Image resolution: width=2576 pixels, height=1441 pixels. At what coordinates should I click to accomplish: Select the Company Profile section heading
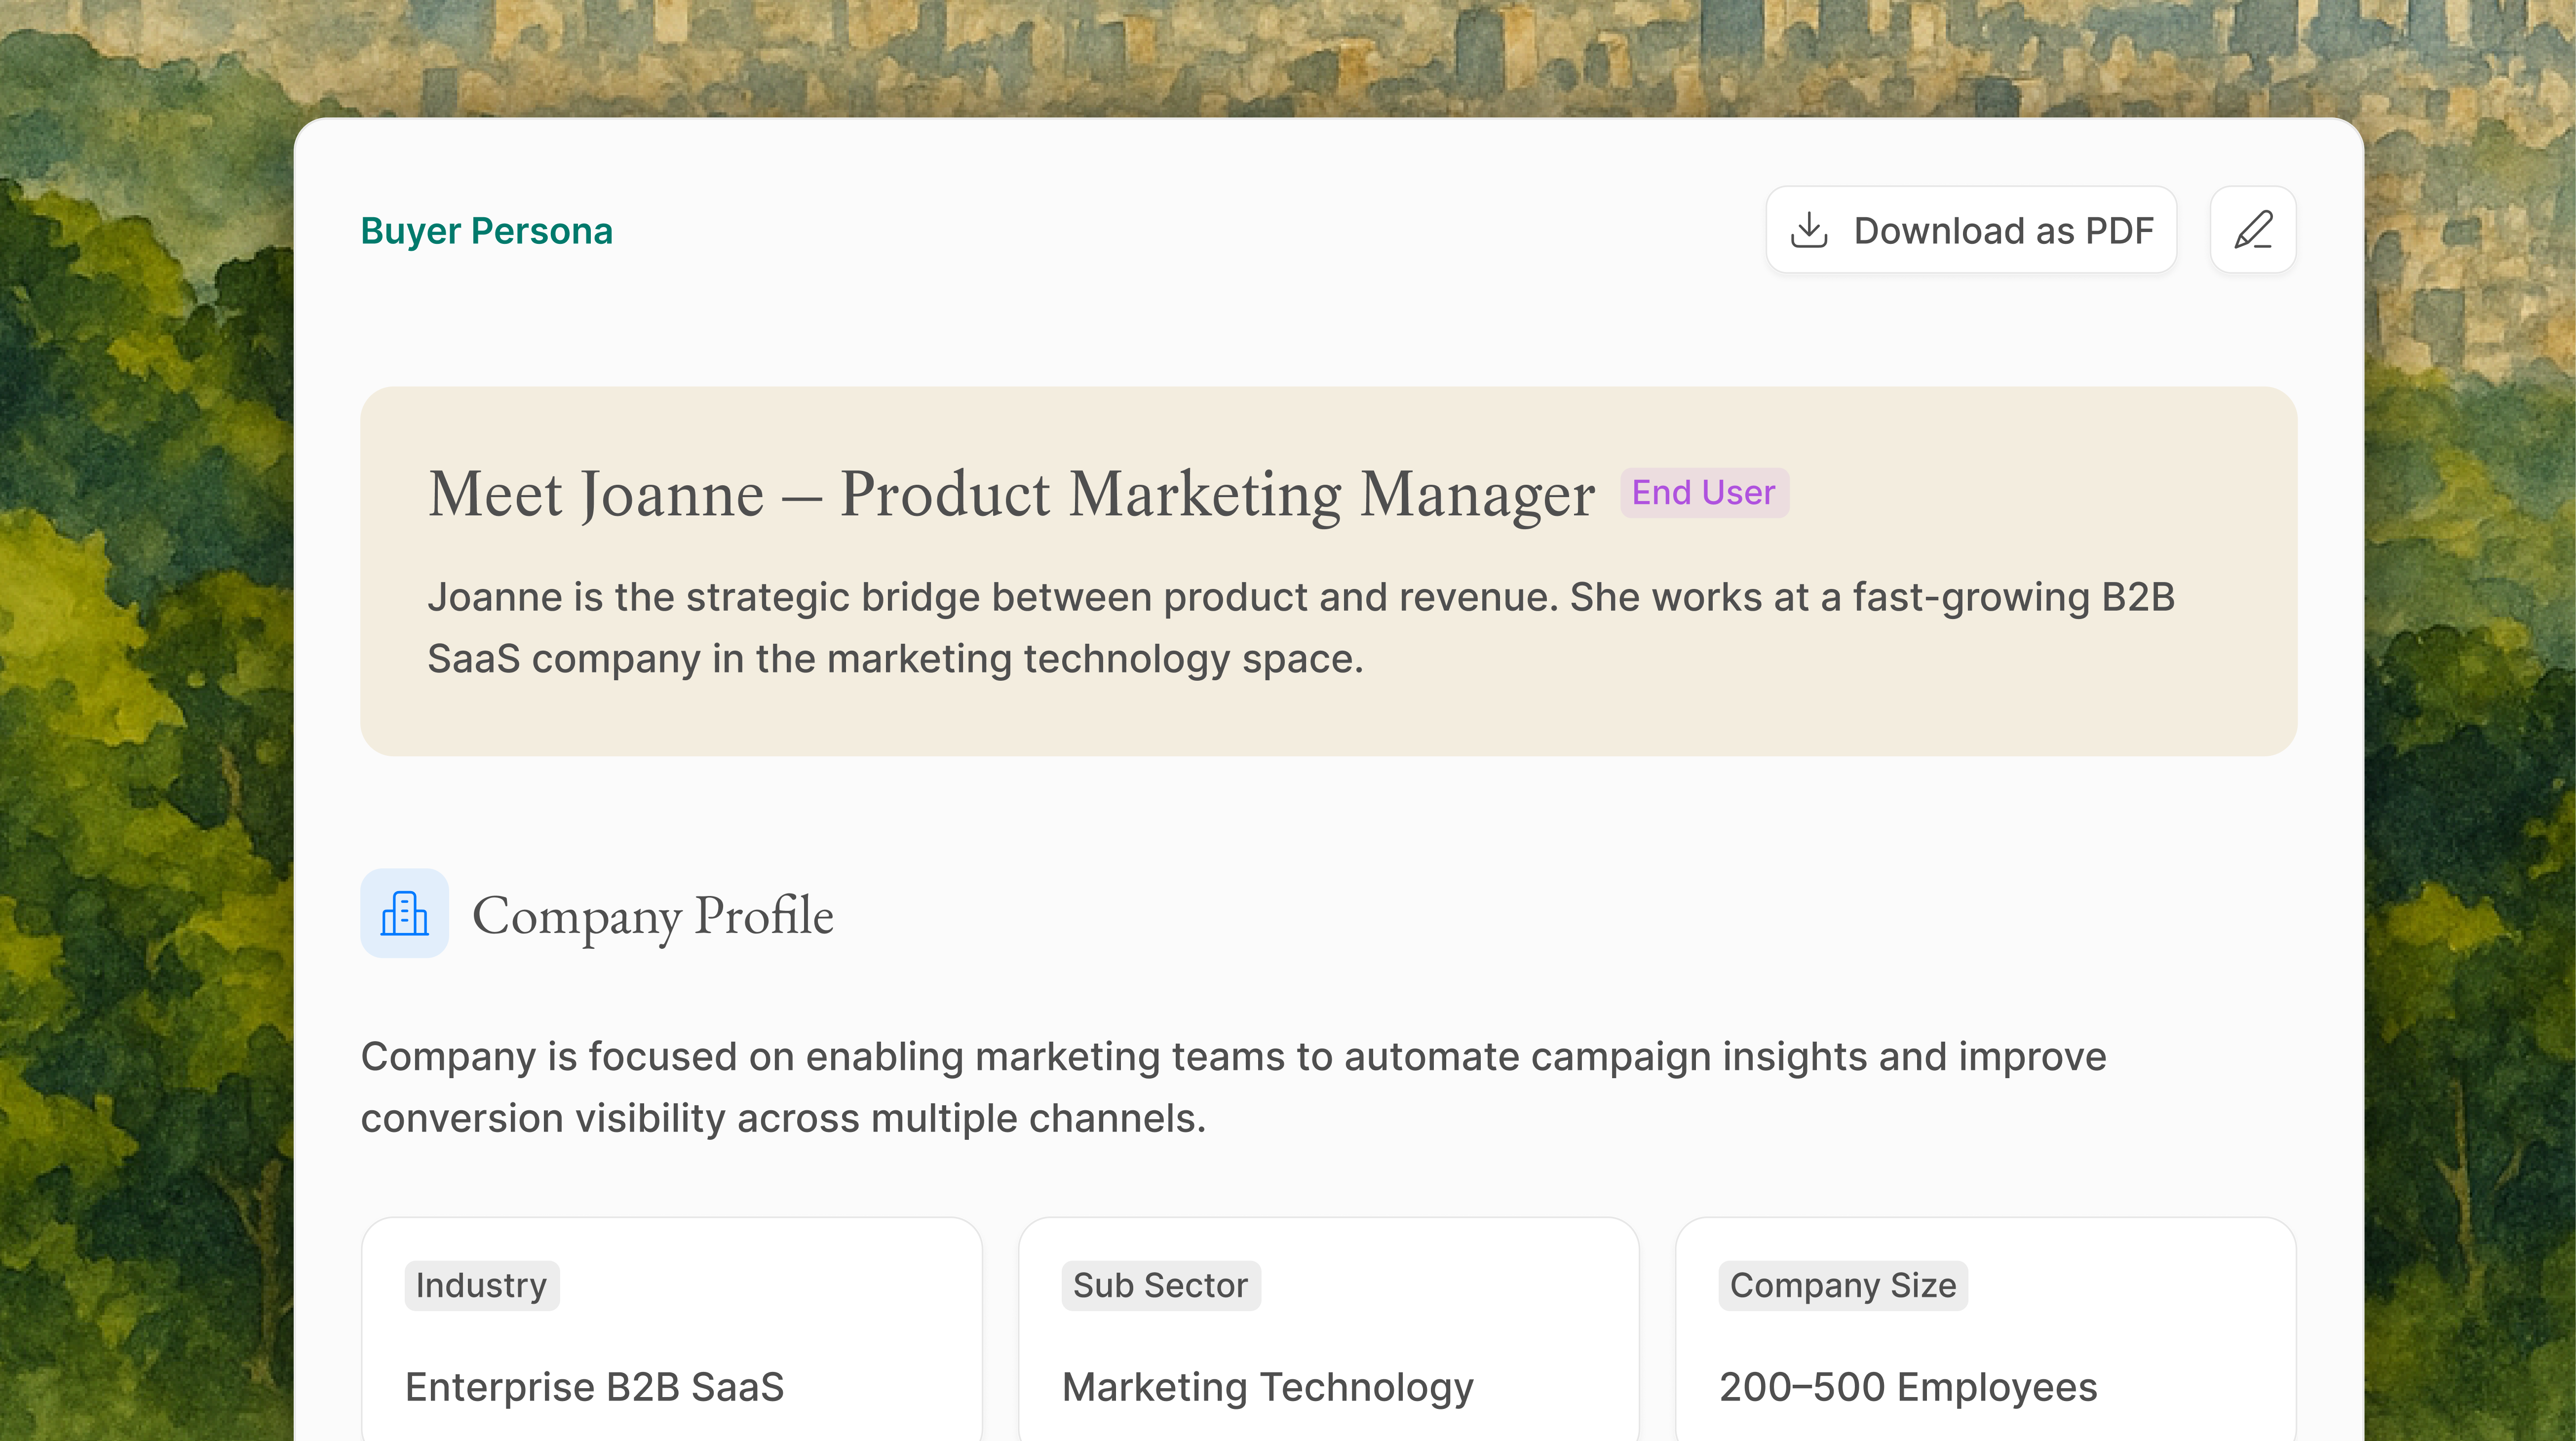click(652, 915)
